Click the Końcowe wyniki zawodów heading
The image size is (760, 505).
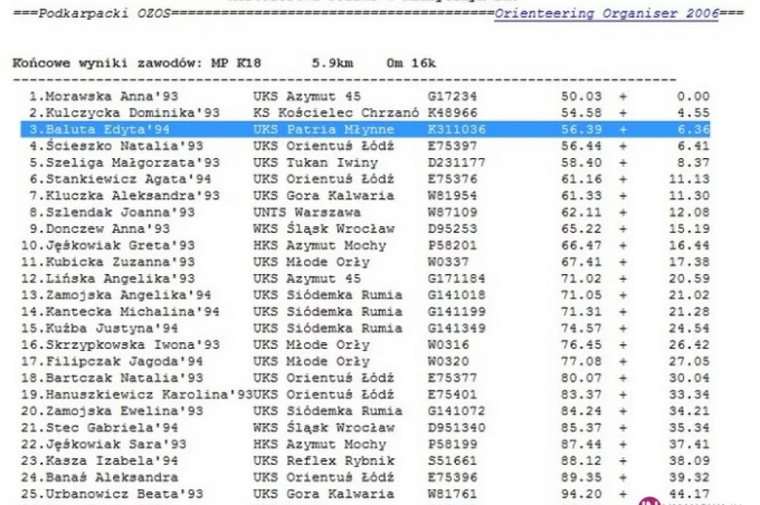(108, 63)
